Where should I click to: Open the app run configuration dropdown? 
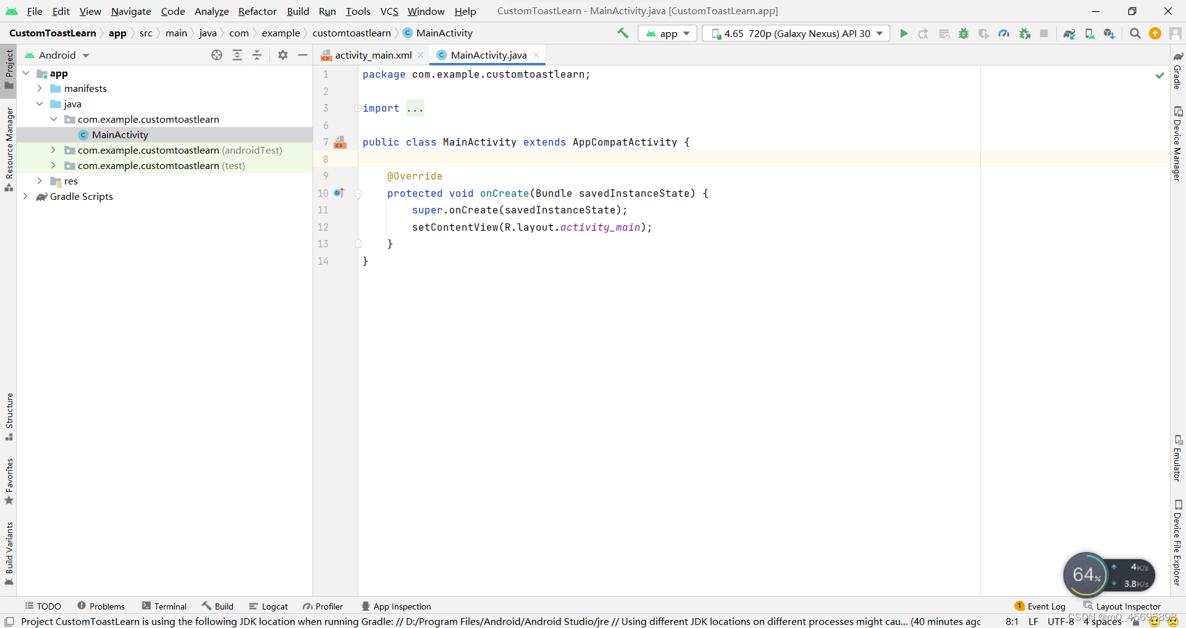[668, 33]
